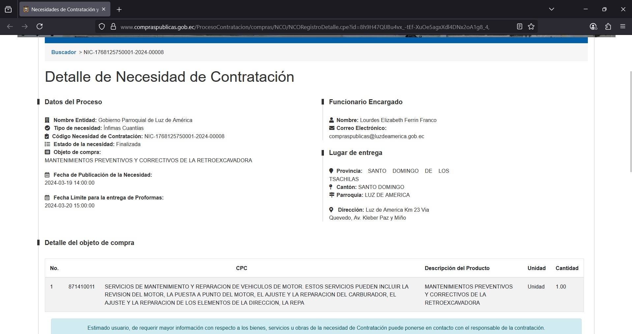Image resolution: width=632 pixels, height=334 pixels.
Task: Follow the Buscador breadcrumb link
Action: point(64,52)
